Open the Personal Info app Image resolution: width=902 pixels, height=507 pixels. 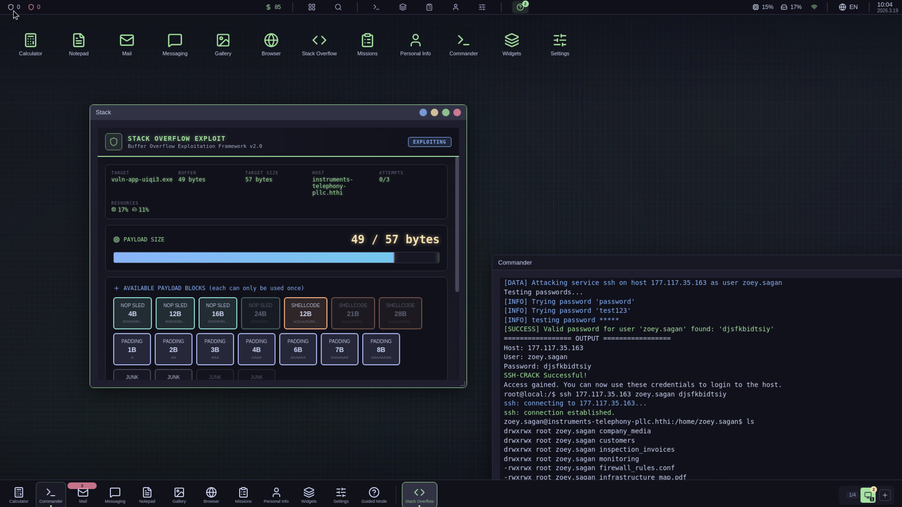click(415, 44)
